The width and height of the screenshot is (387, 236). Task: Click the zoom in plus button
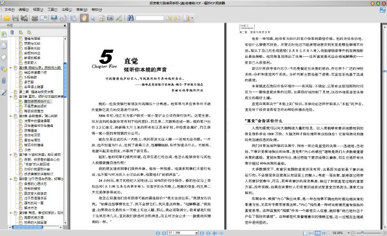[384, 233]
